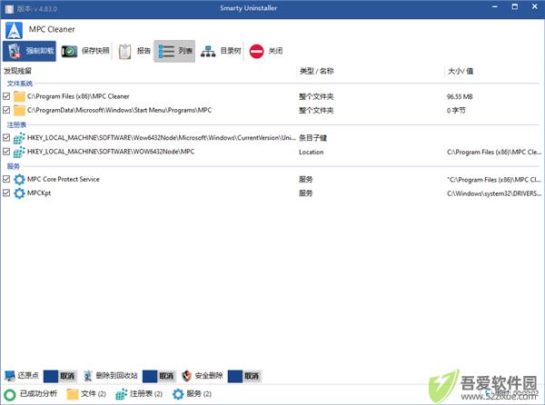Uncheck the WOW6432Node\MPC registry checkbox
This screenshot has width=545, height=405.
pos(6,152)
